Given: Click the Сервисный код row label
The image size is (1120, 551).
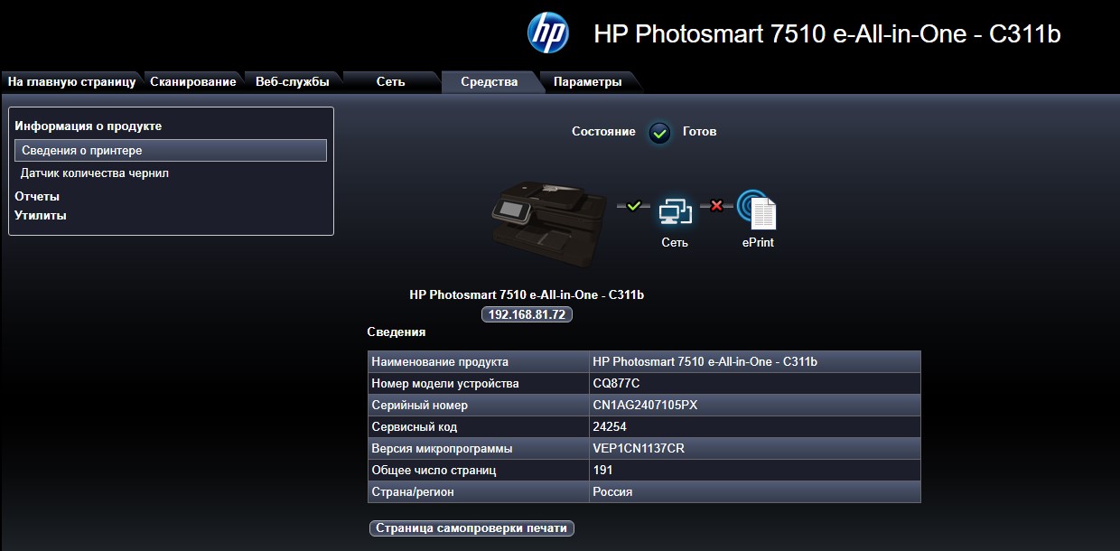Looking at the screenshot, I should (x=415, y=426).
